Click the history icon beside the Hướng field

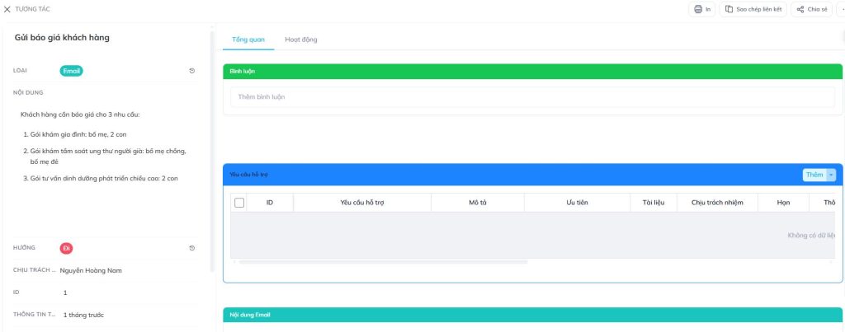point(192,248)
